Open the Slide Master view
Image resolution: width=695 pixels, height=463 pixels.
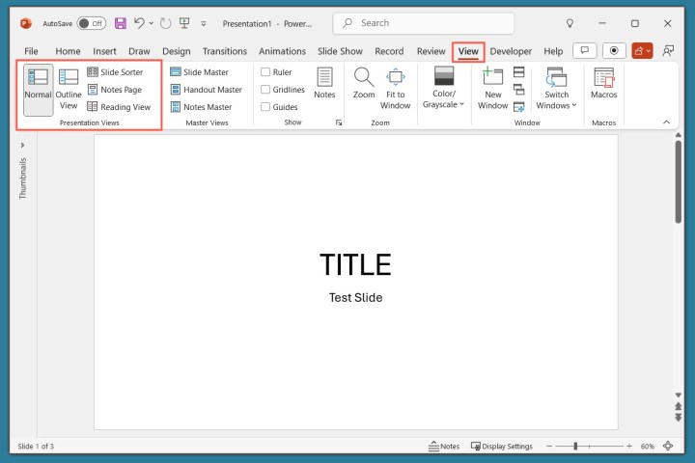199,72
